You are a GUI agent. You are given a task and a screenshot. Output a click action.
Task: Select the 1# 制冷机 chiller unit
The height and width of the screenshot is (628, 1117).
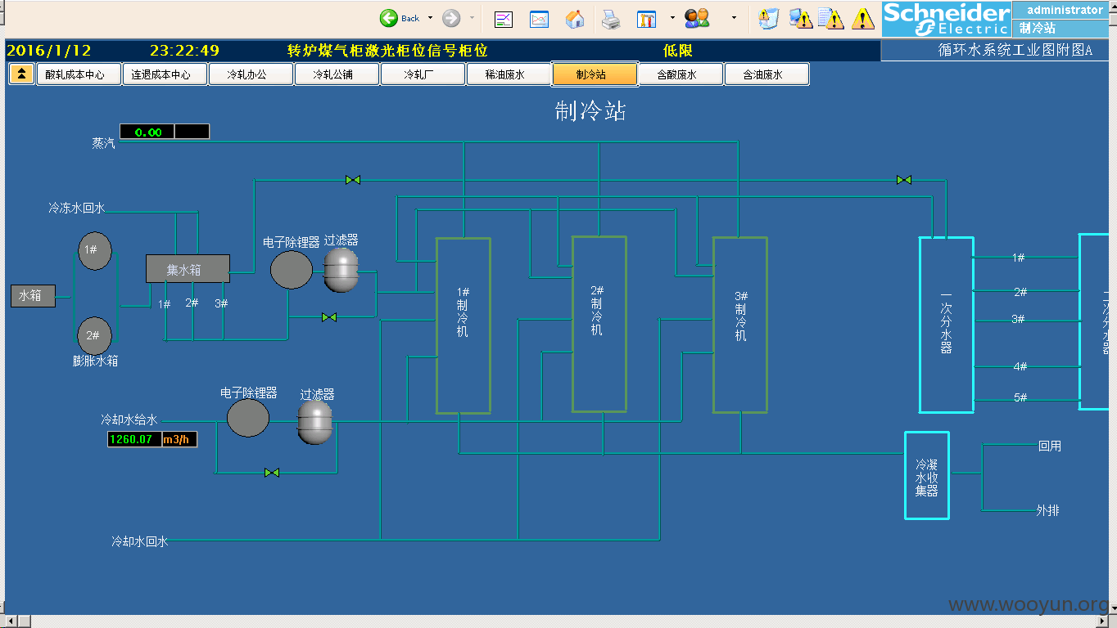[x=464, y=325]
